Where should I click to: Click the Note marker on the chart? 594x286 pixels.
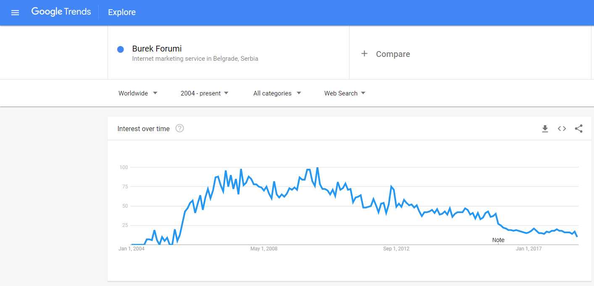coord(498,240)
